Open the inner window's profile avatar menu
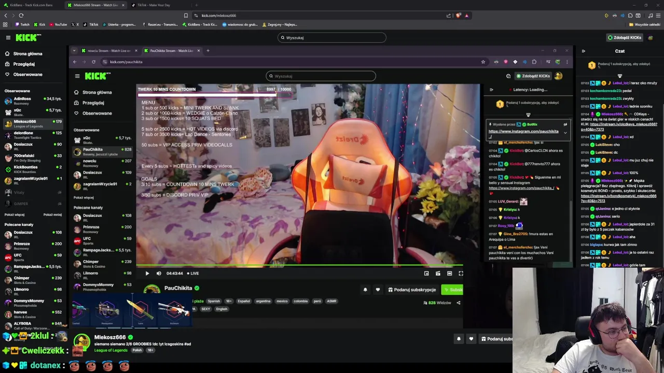Image resolution: width=664 pixels, height=373 pixels. (x=559, y=76)
